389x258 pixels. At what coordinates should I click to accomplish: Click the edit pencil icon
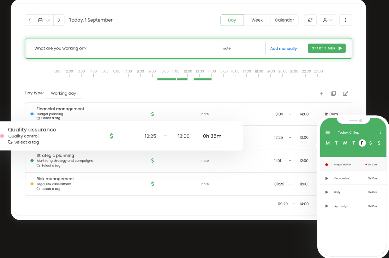[x=346, y=94]
